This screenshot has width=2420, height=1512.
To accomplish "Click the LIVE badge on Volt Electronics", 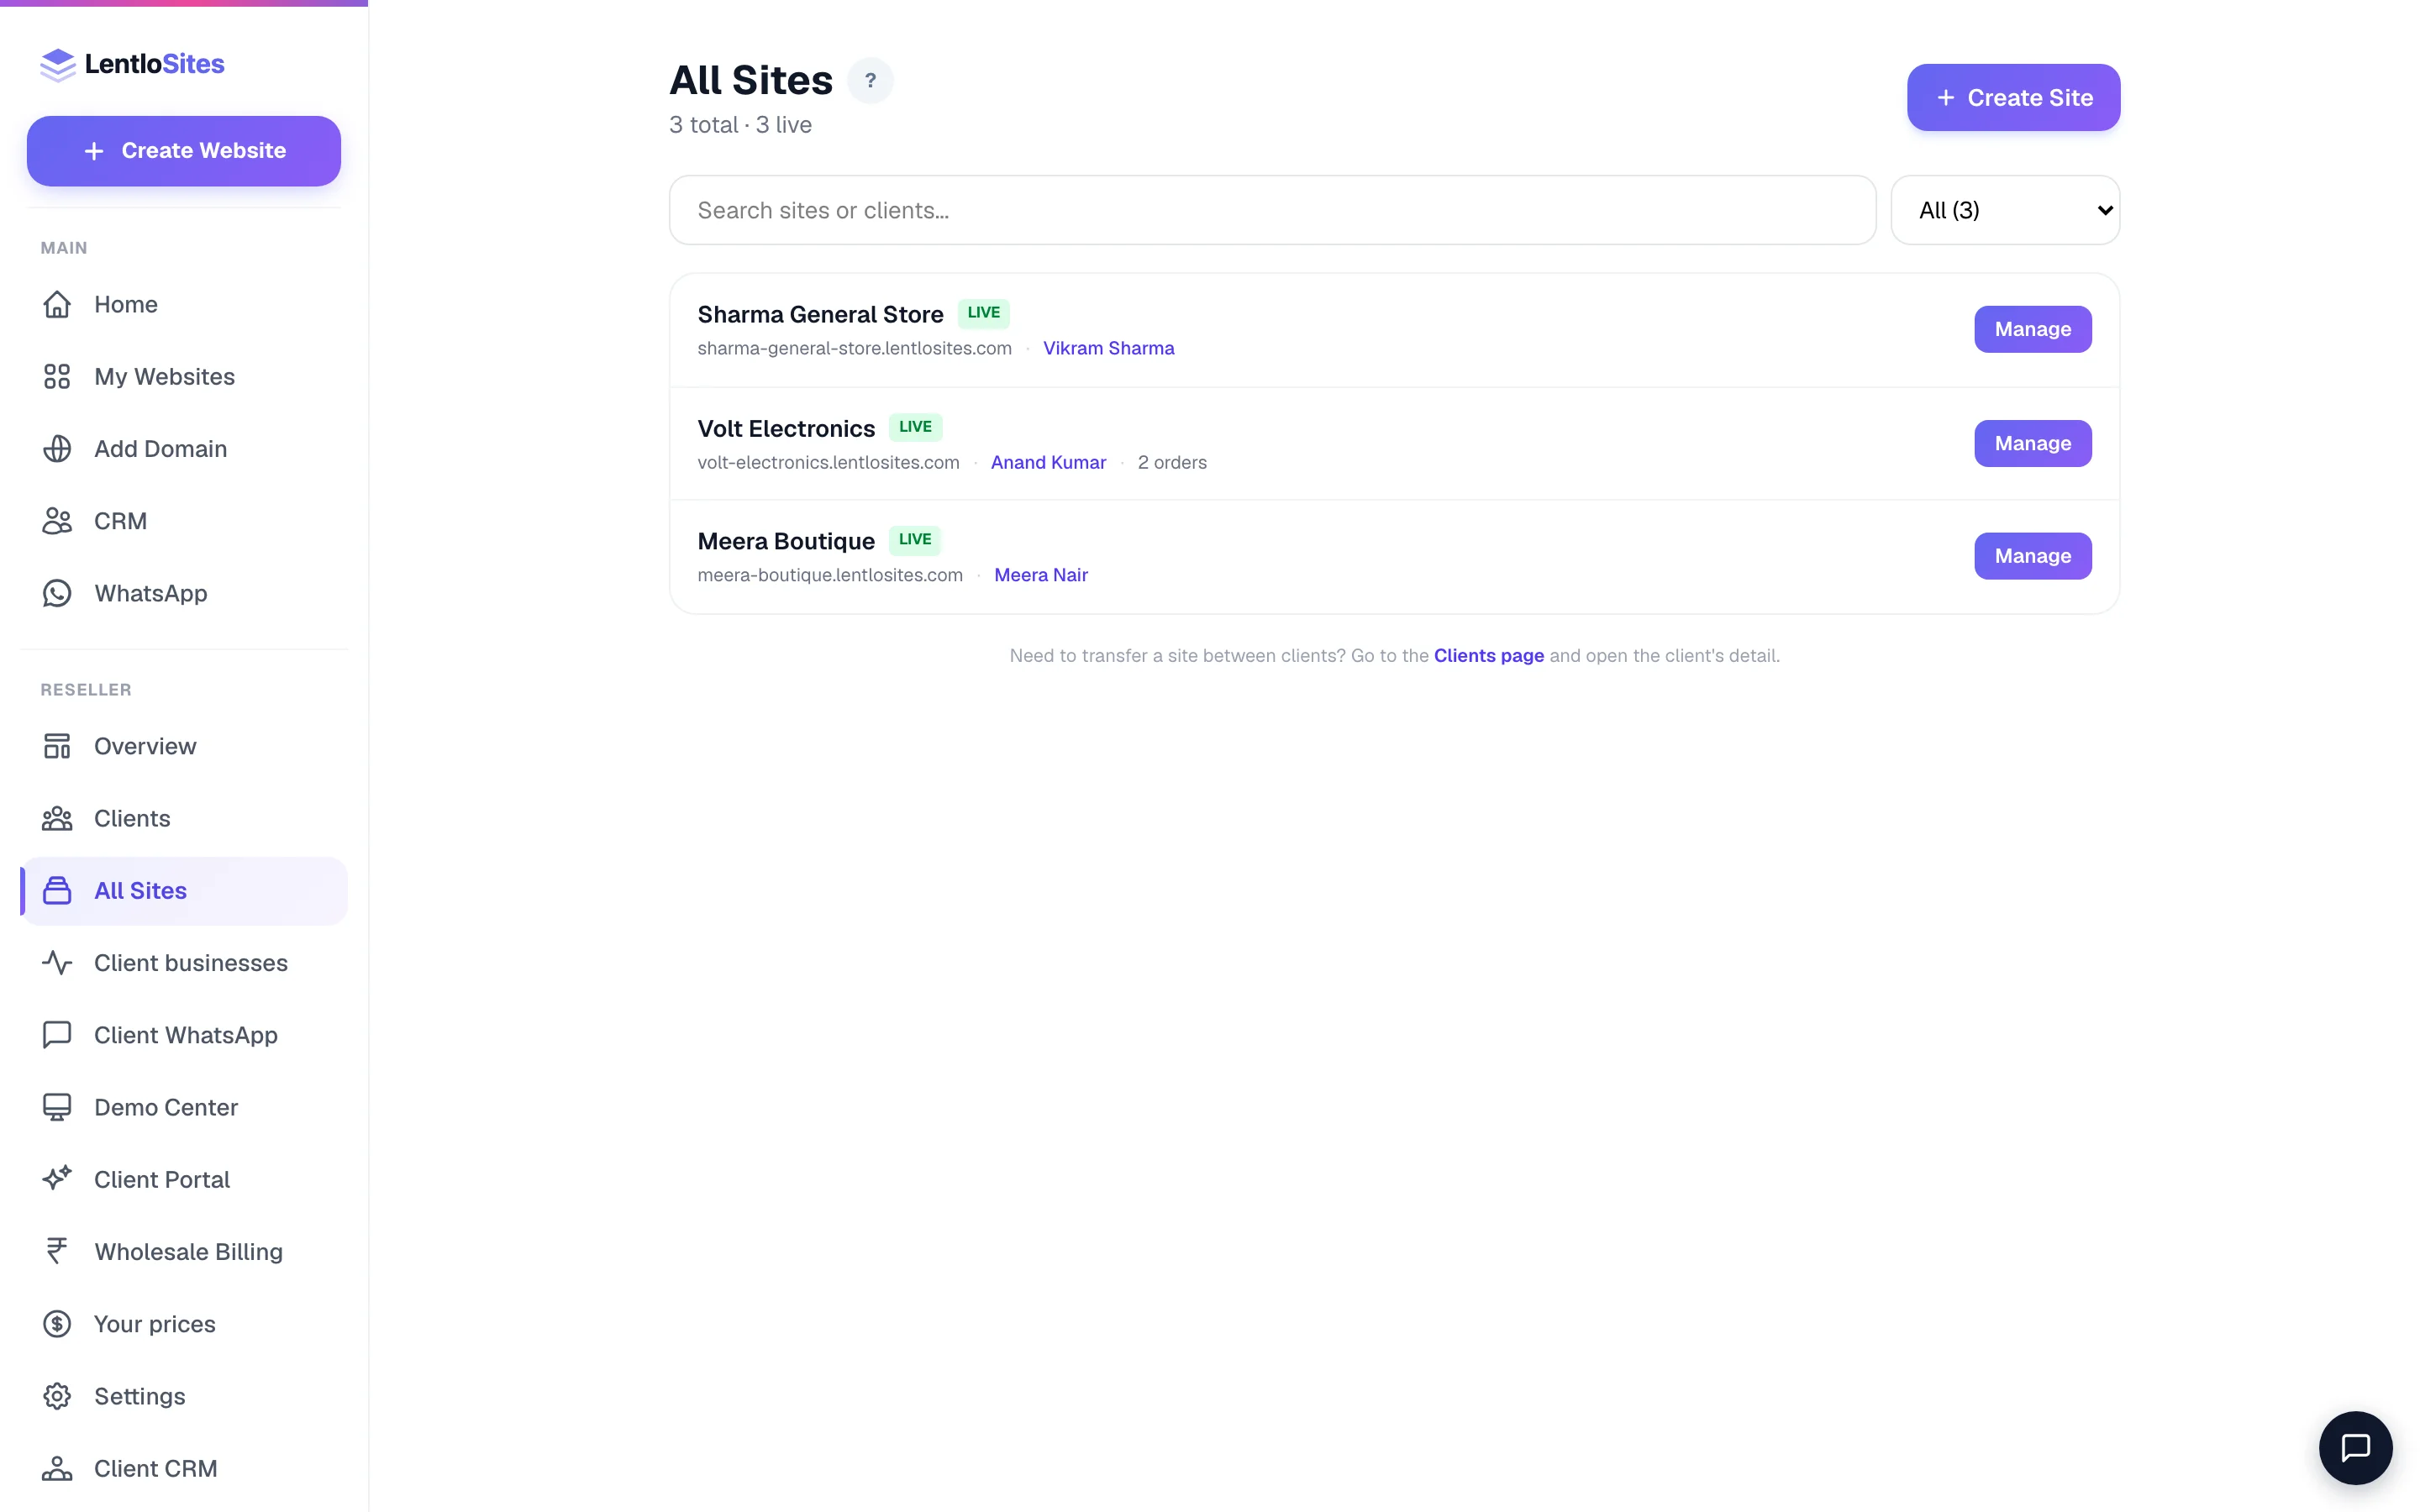I will click(915, 427).
